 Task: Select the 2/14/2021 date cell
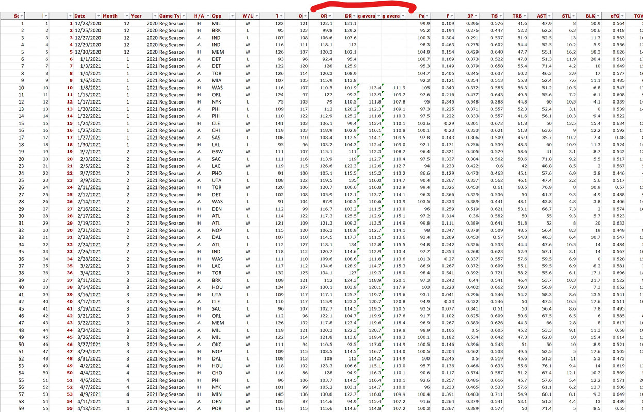pyautogui.click(x=87, y=202)
